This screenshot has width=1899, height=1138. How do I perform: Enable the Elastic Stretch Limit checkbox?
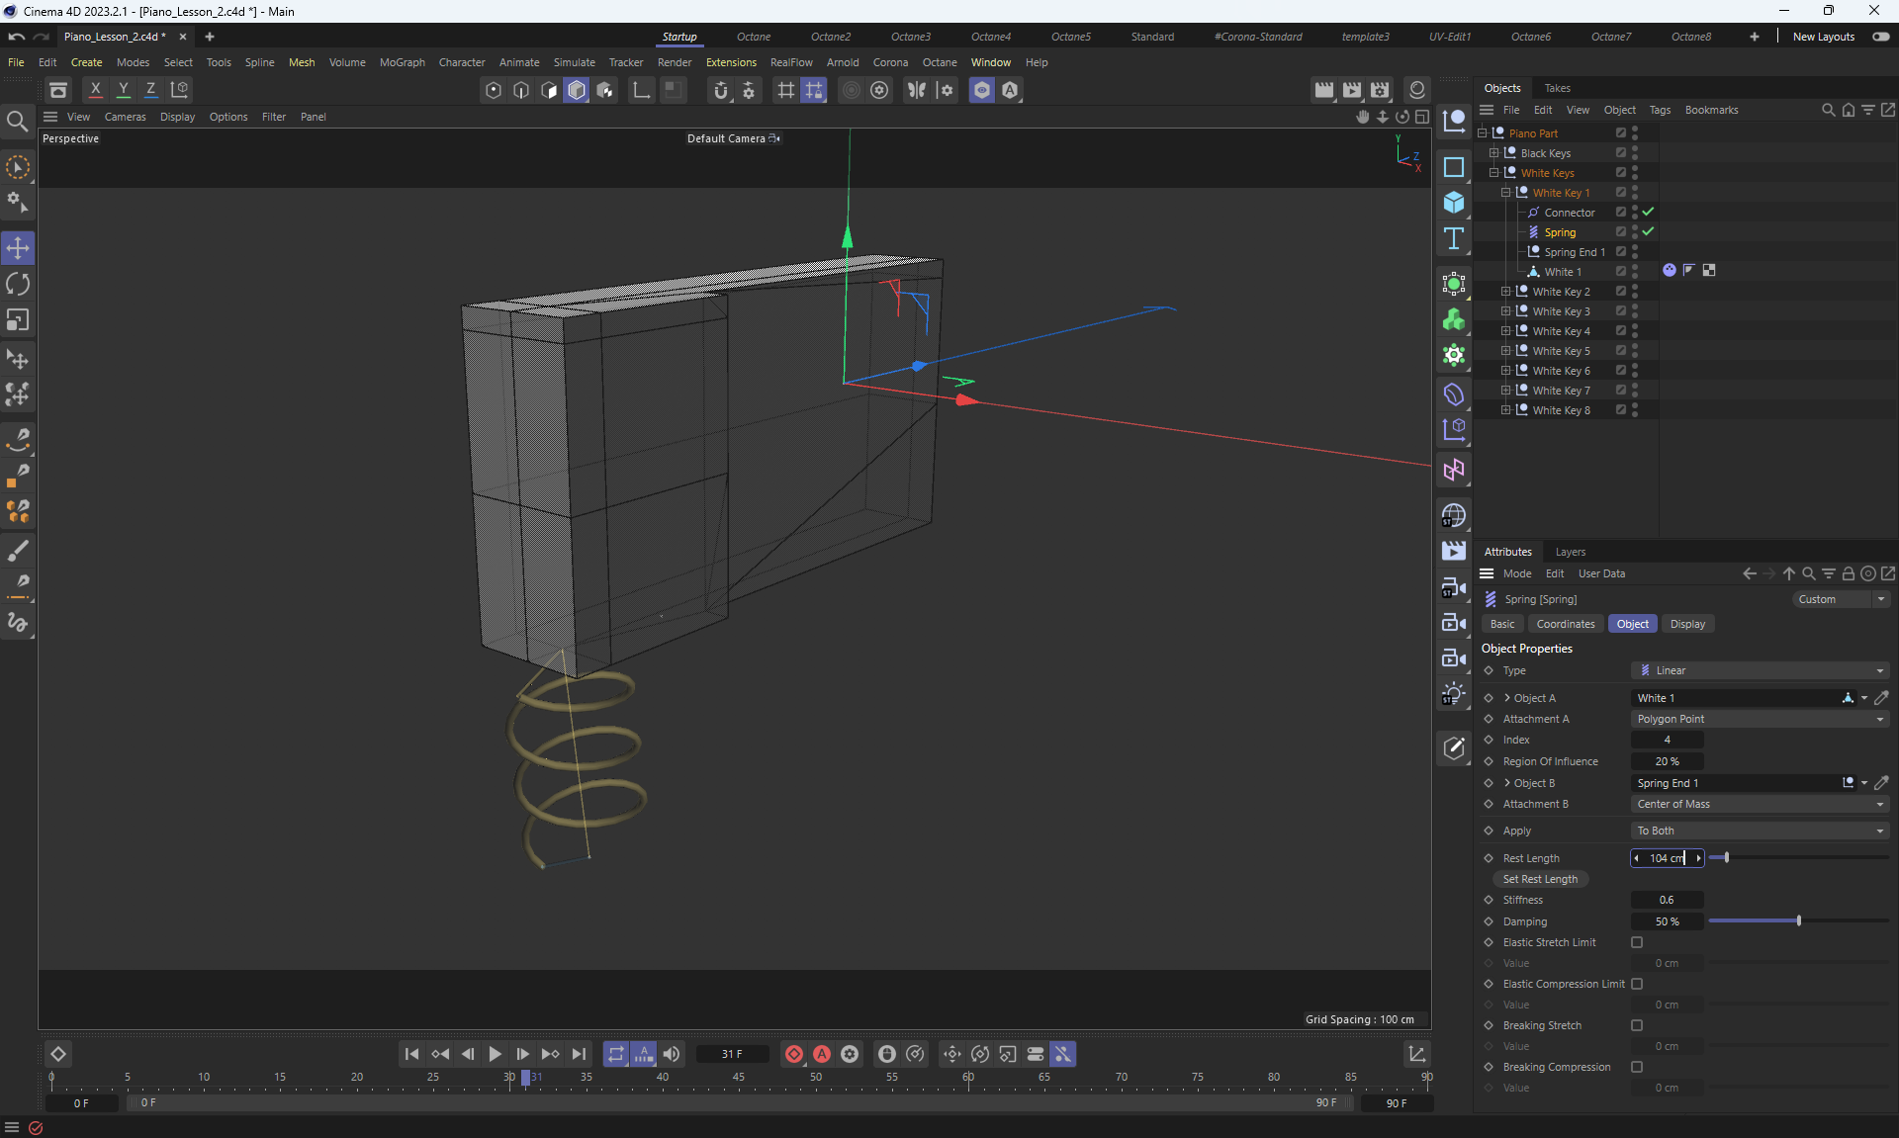(x=1637, y=942)
